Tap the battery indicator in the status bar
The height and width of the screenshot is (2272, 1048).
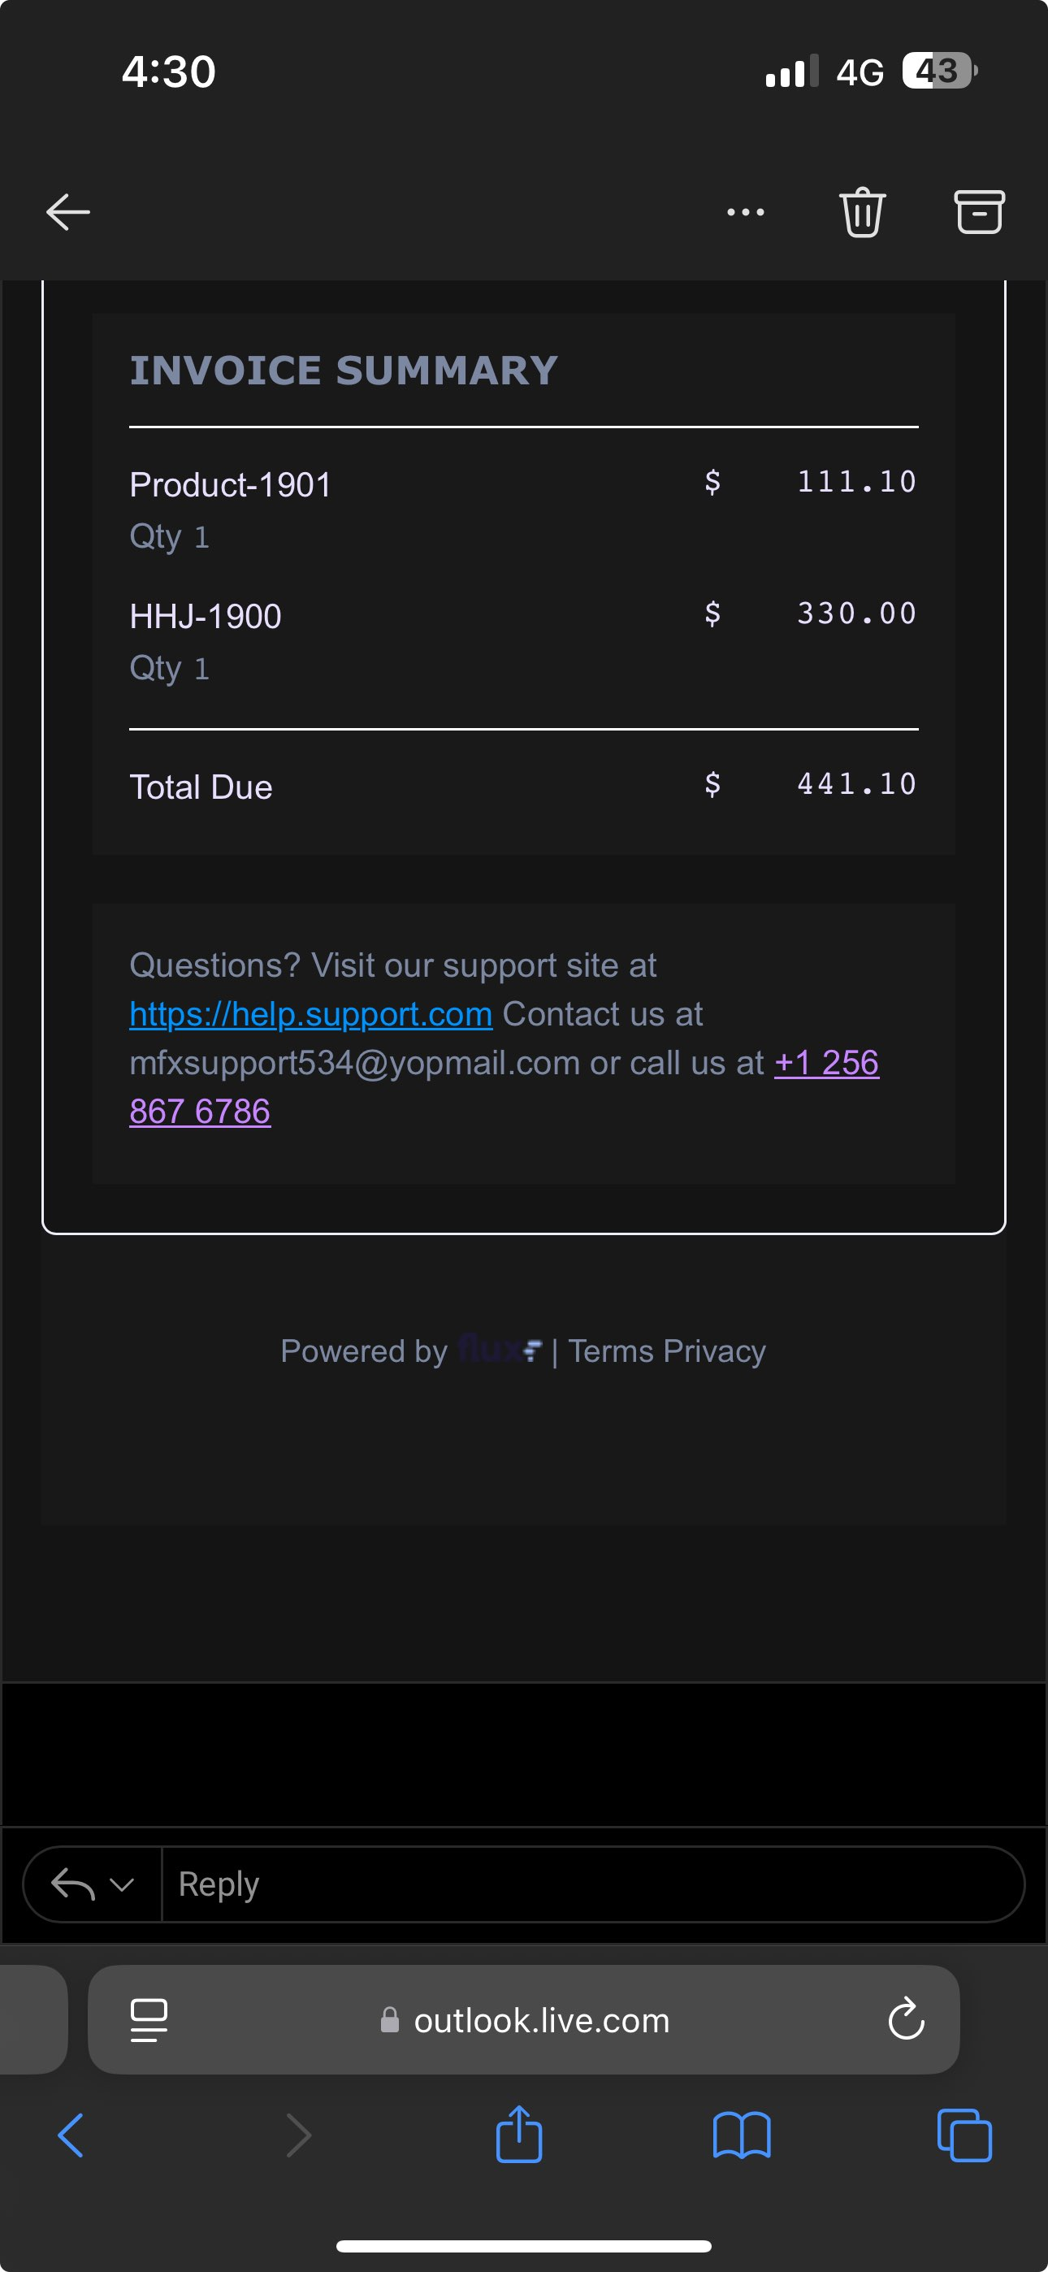pos(938,71)
